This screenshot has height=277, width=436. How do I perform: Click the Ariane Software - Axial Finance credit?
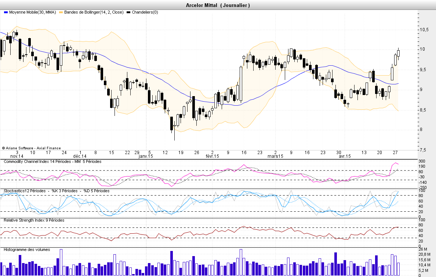point(32,148)
